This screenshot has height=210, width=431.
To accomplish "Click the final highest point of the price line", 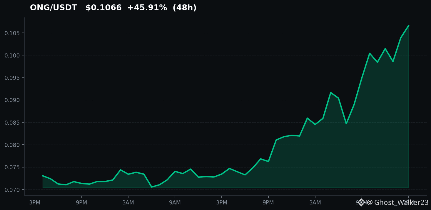I will pyautogui.click(x=408, y=26).
